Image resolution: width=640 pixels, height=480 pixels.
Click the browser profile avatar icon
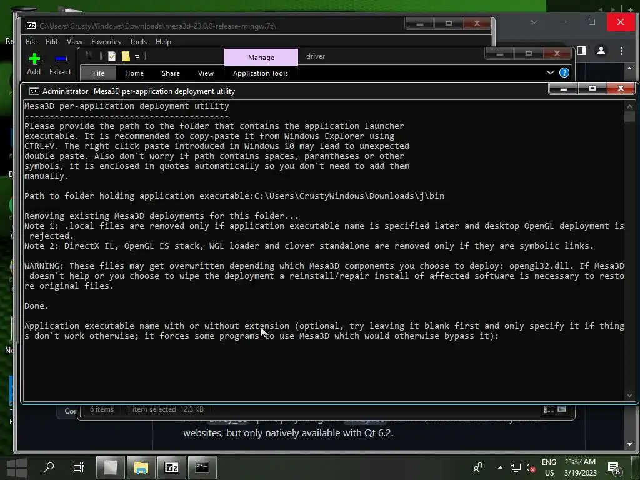coord(601,51)
